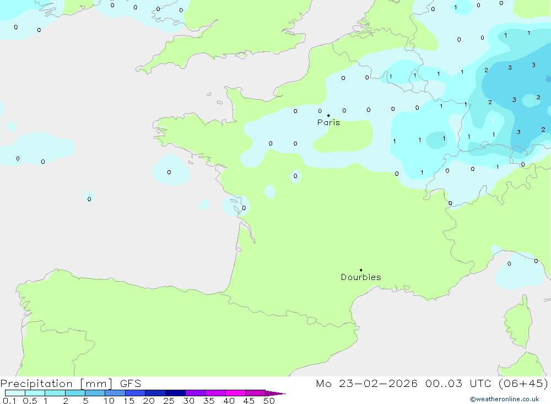The image size is (551, 404).
Task: Choose the legend swatch between 10 and 15
Action: click(x=115, y=393)
